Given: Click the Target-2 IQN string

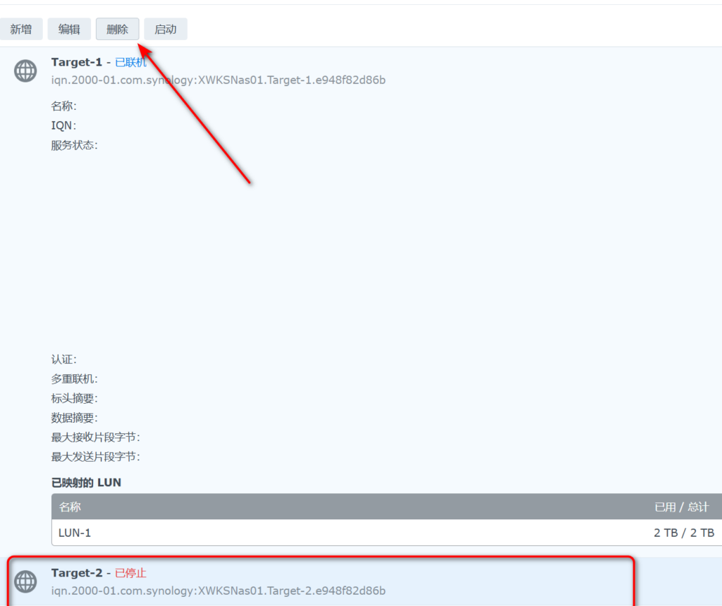Looking at the screenshot, I should coord(218,590).
